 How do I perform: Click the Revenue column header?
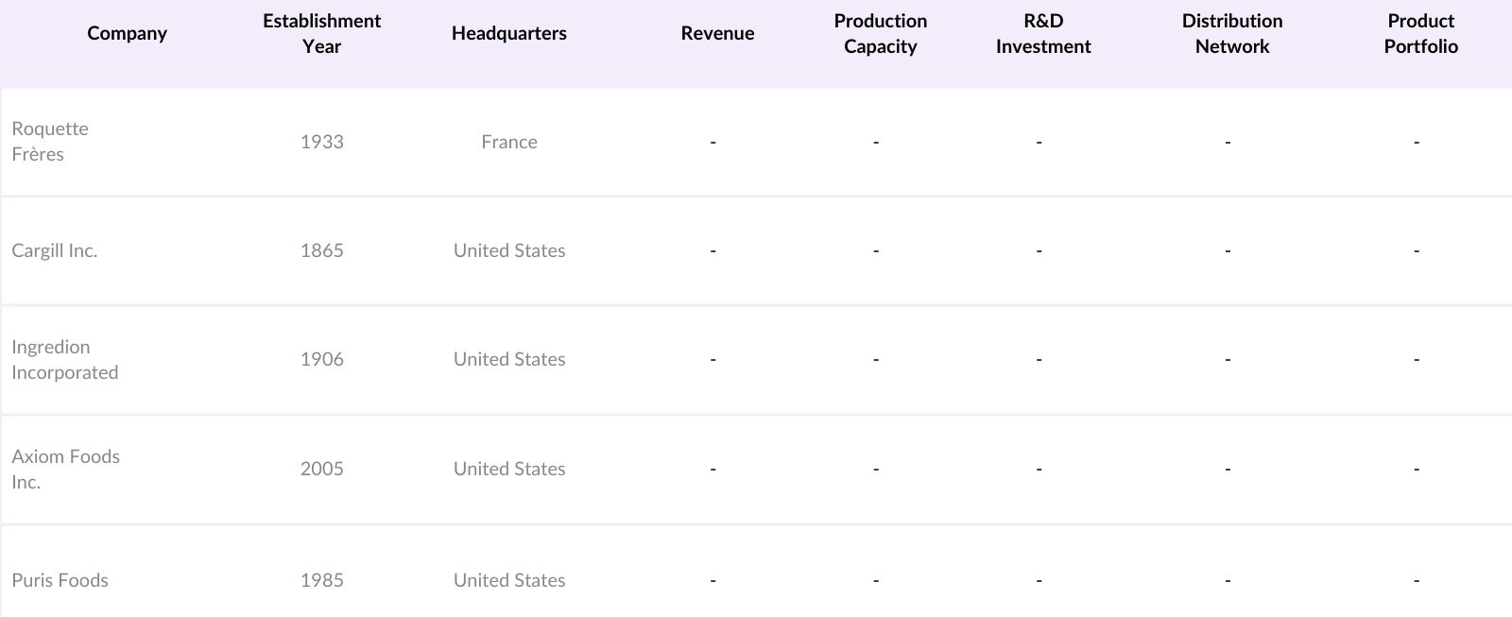click(717, 33)
